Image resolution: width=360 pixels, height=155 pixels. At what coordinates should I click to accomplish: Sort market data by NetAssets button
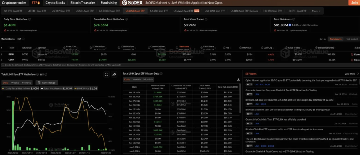[336, 39]
